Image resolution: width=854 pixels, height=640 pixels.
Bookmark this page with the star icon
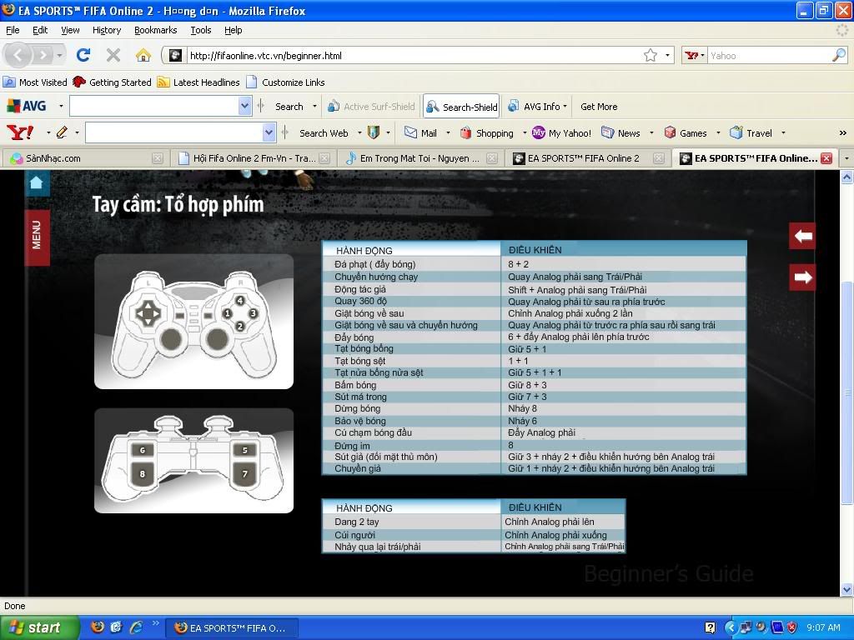point(651,55)
